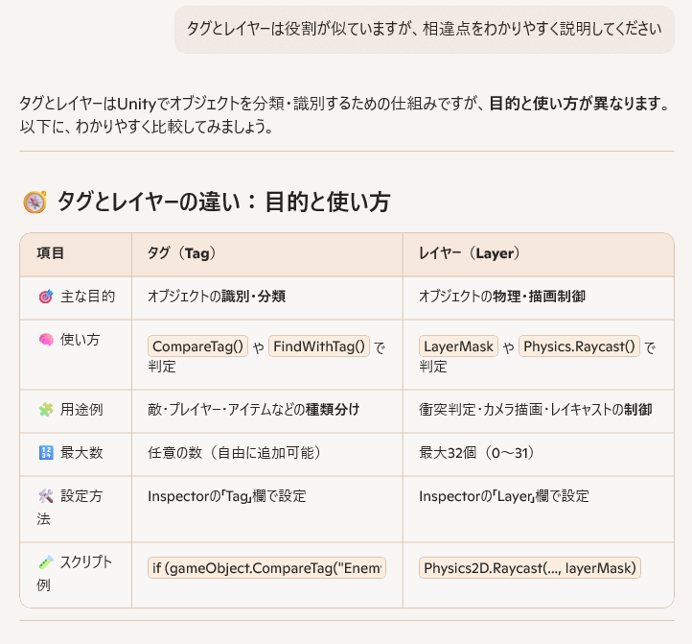The height and width of the screenshot is (644, 692).
Task: Click the brain icon beside 使い方
Action: 45,340
